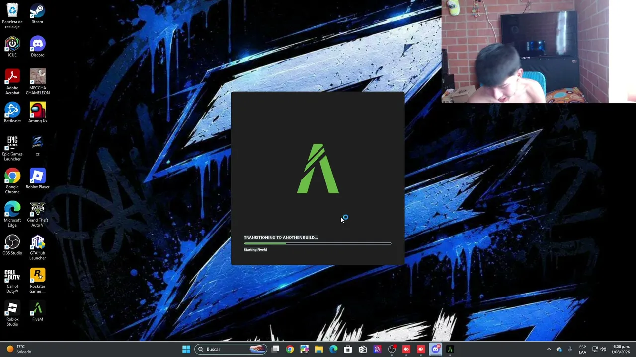Click the FiveM loading progress bar
This screenshot has height=357, width=636.
[318, 244]
